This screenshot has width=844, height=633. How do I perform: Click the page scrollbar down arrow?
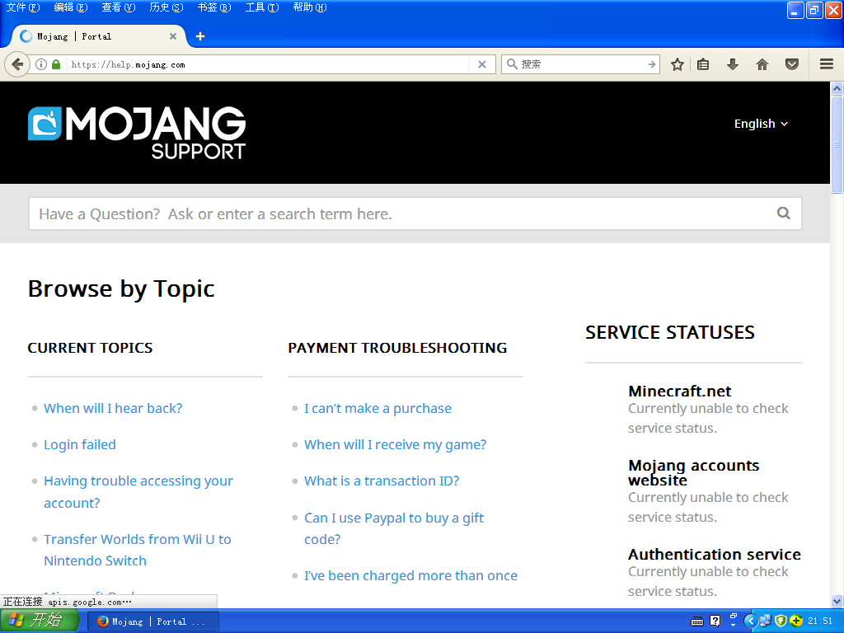pyautogui.click(x=837, y=601)
